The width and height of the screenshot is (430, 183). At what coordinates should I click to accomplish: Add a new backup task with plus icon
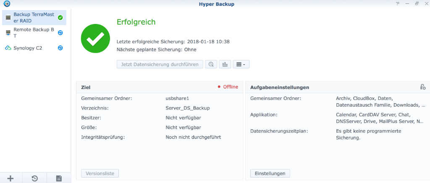[10, 178]
